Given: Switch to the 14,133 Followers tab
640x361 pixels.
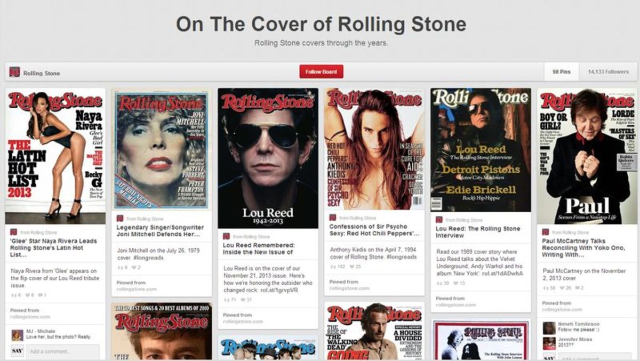Looking at the screenshot, I should [x=608, y=72].
